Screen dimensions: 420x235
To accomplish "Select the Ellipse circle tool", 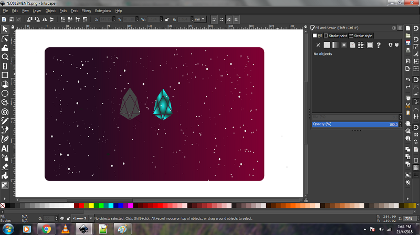I will 5,94.
